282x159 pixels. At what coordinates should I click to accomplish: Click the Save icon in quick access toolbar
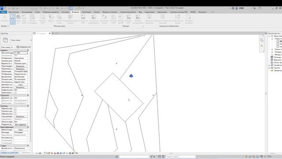[13, 8]
